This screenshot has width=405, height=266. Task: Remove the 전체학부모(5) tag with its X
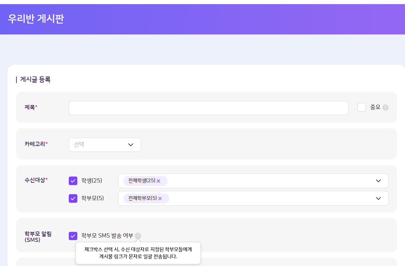pyautogui.click(x=160, y=199)
